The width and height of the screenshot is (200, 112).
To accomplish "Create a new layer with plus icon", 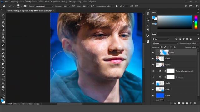I will (191, 103).
